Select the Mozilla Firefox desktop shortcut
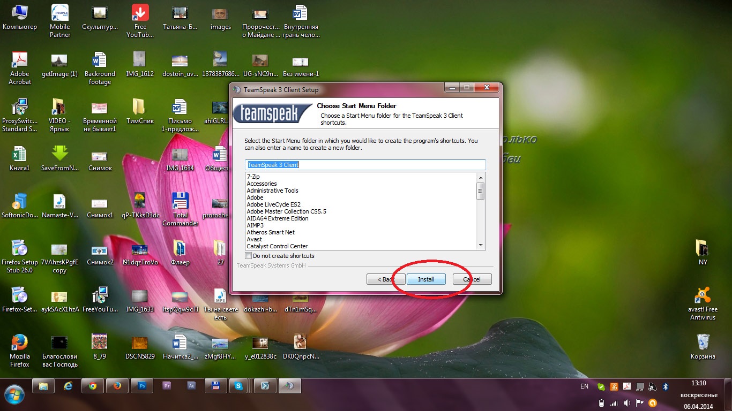 coord(20,351)
